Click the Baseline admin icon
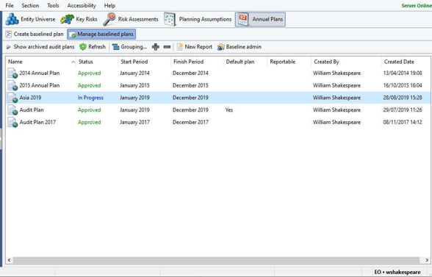Screen dimensions: 432x277 tap(220, 47)
